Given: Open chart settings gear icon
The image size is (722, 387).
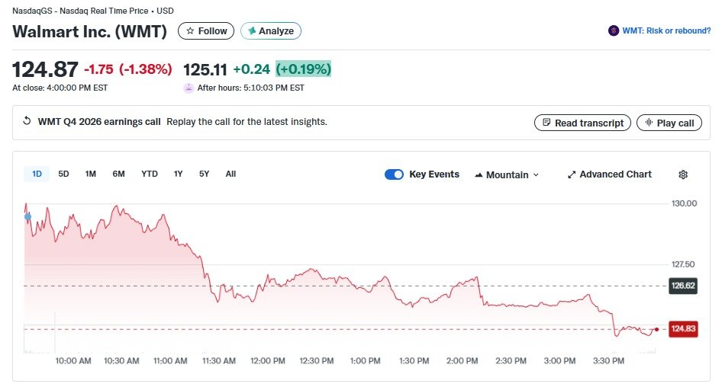Looking at the screenshot, I should click(x=683, y=174).
